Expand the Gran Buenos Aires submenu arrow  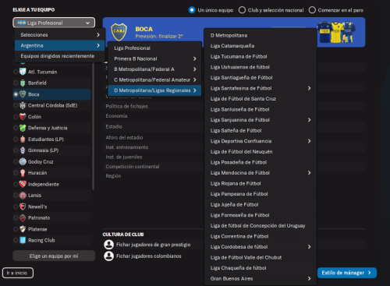click(309, 278)
